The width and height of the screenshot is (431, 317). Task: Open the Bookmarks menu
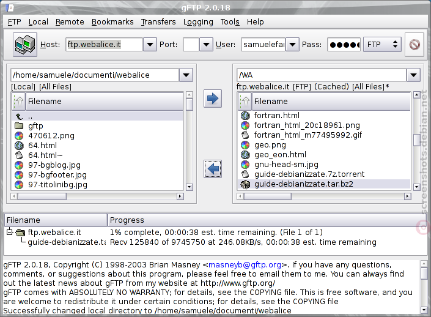click(x=112, y=22)
